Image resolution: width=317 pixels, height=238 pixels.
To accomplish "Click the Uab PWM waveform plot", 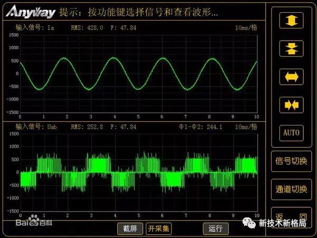I will click(x=138, y=172).
